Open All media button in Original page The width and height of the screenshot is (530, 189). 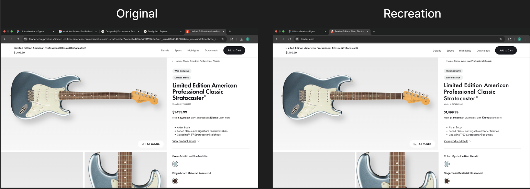151,144
